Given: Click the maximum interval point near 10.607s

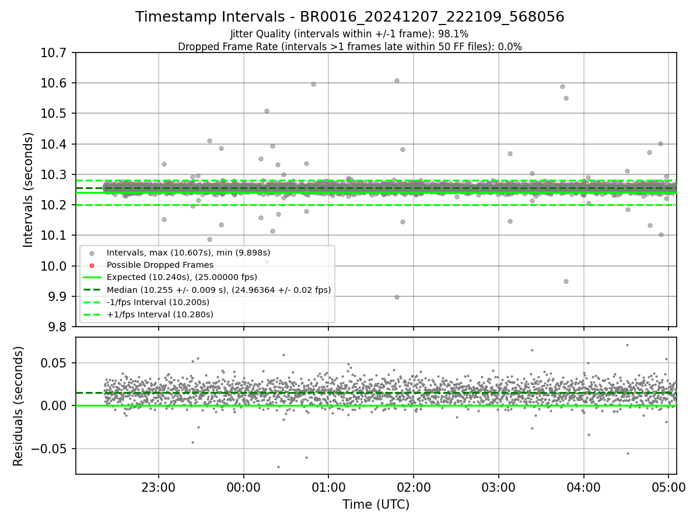Looking at the screenshot, I should click(397, 80).
